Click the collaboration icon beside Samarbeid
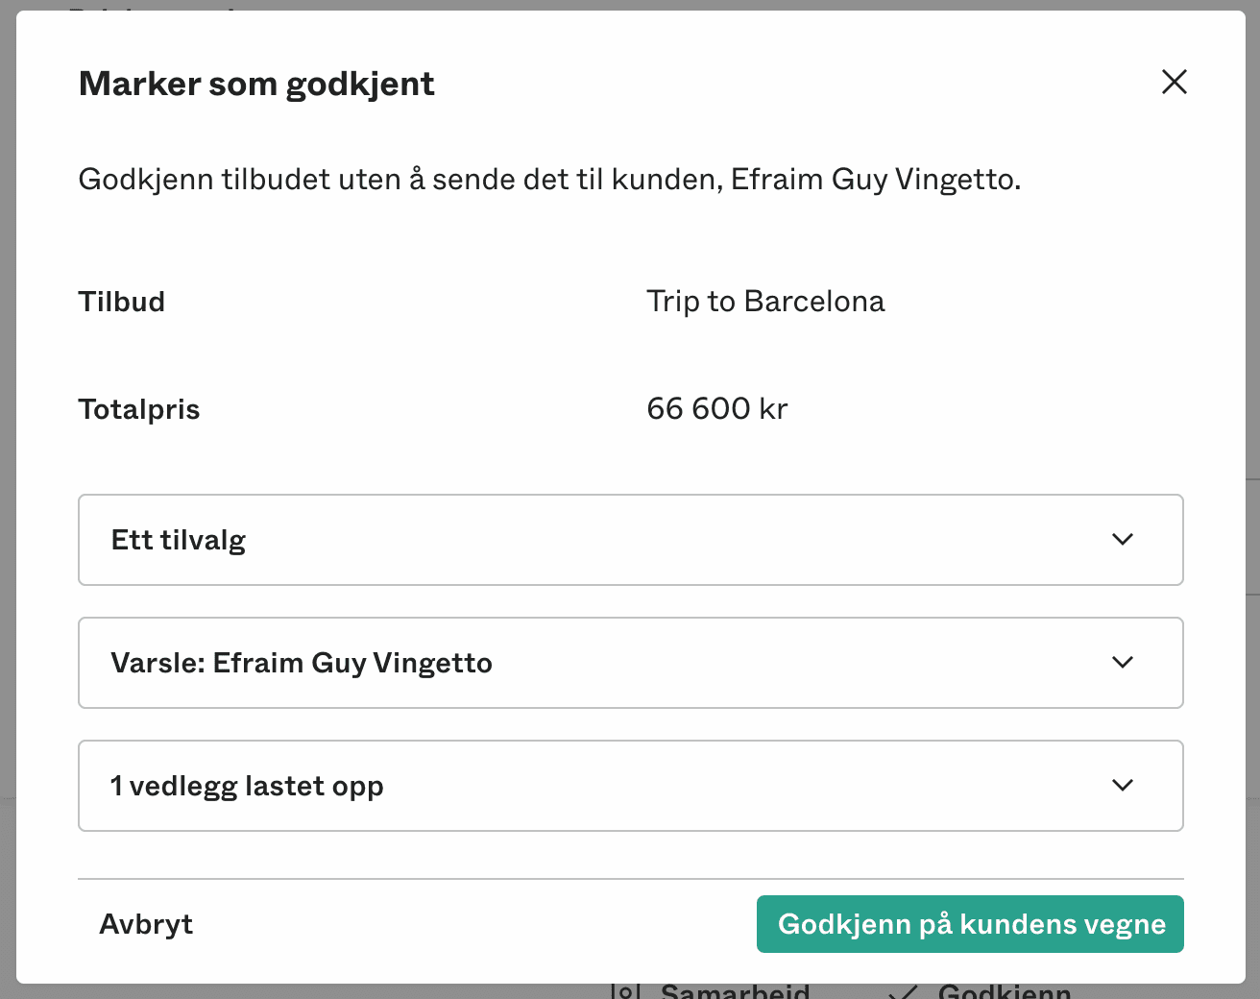This screenshot has width=1260, height=999. point(625,989)
